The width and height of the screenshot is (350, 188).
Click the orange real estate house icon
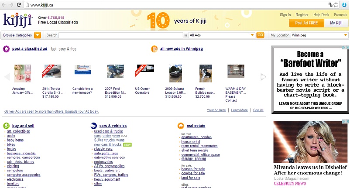(181, 126)
